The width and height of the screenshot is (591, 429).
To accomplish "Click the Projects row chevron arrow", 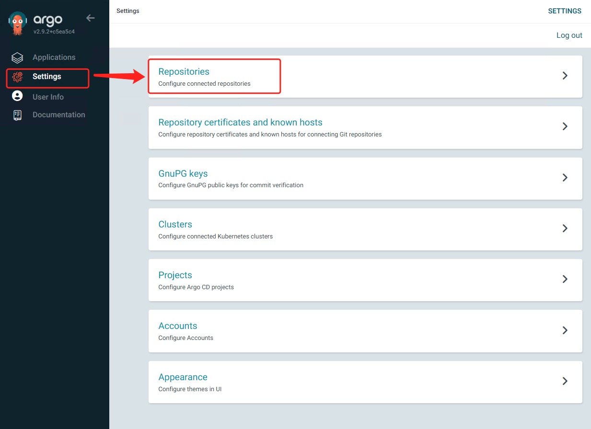I will pyautogui.click(x=565, y=279).
